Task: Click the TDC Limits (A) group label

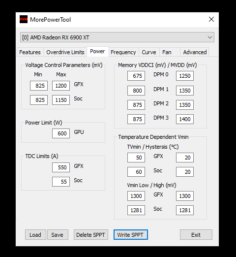Action: (x=42, y=156)
